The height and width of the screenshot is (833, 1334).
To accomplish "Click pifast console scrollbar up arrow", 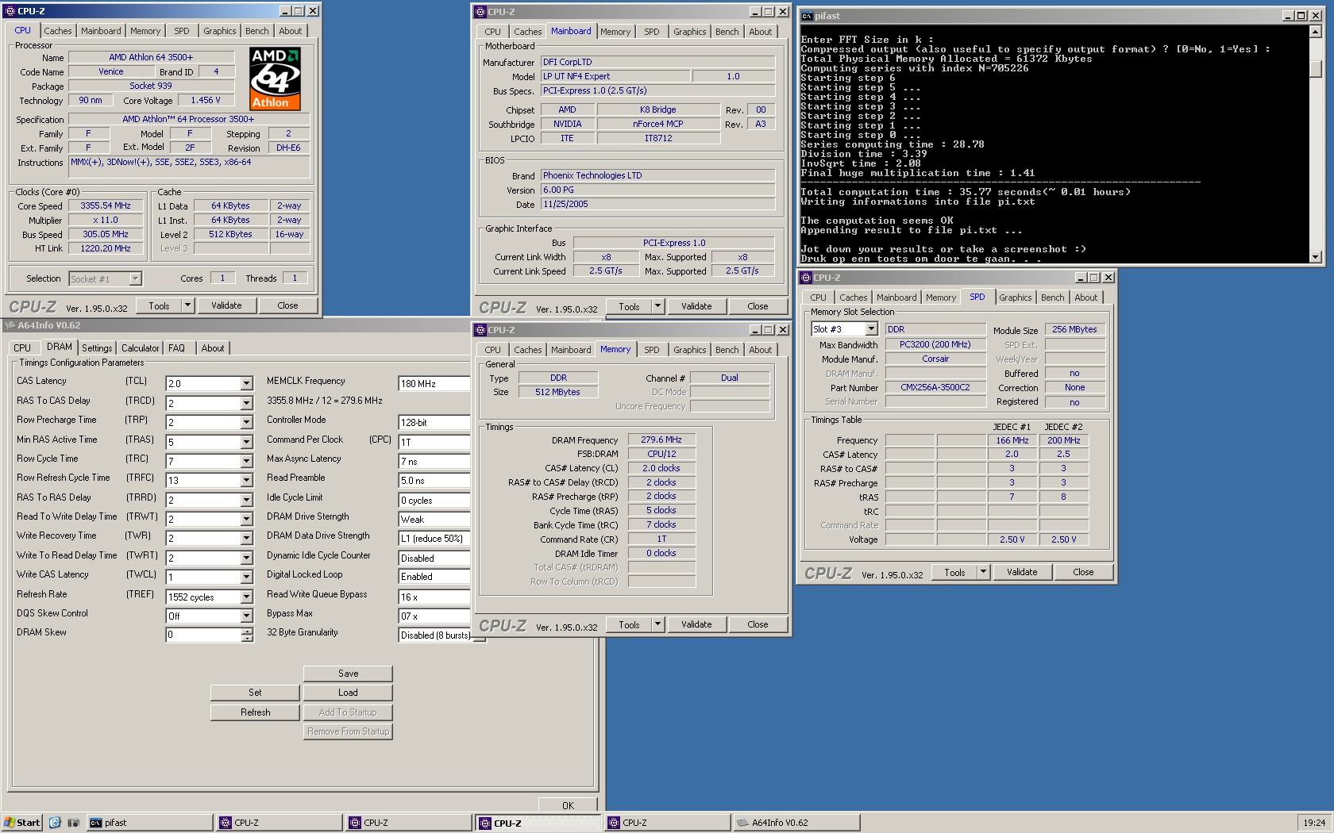I will [1316, 33].
